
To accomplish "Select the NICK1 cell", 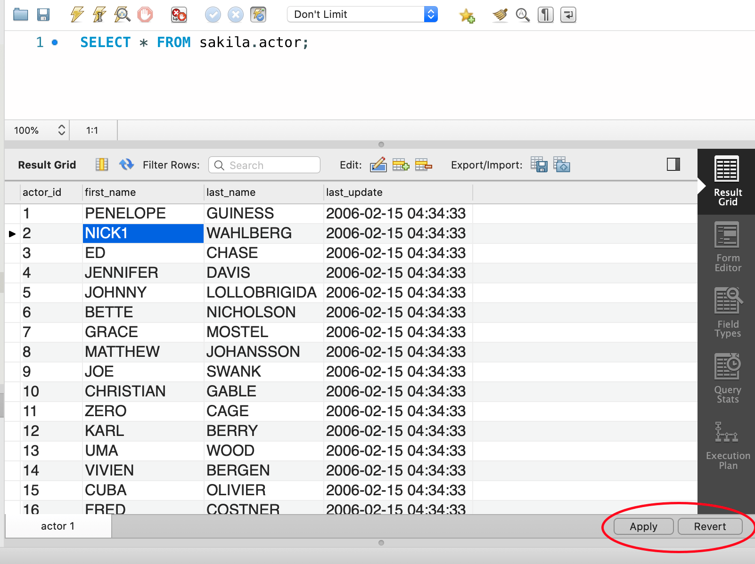I will tap(143, 233).
